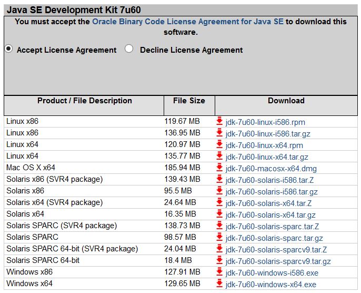The height and width of the screenshot is (293, 361).
Task: Click download arrow icon for jdk-7u60-solaris-sparcv9.tar.gz
Action: 219,260
